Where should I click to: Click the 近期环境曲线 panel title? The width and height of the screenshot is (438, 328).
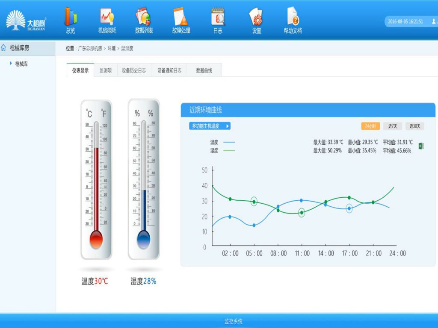[206, 110]
